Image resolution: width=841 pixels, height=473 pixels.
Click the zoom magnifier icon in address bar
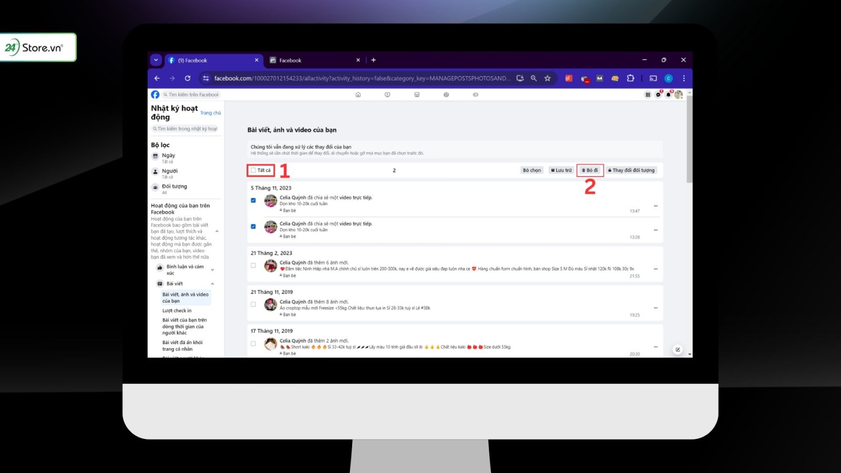coord(534,78)
